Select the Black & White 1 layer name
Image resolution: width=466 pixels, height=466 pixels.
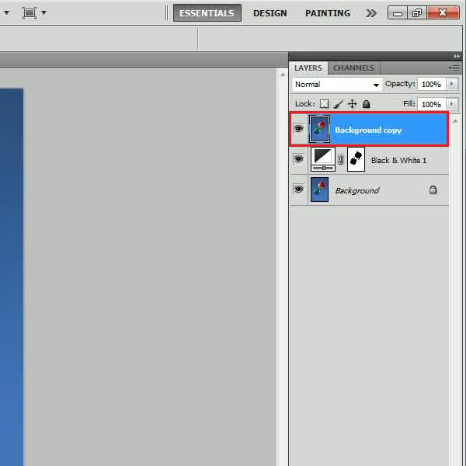pos(398,161)
